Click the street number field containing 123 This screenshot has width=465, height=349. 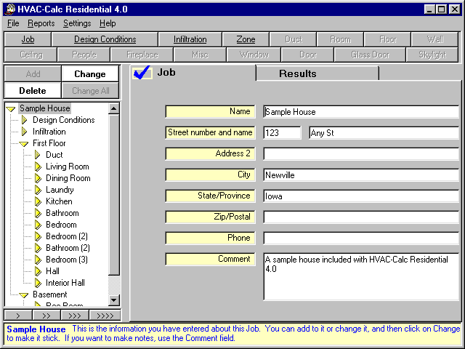[x=282, y=132]
